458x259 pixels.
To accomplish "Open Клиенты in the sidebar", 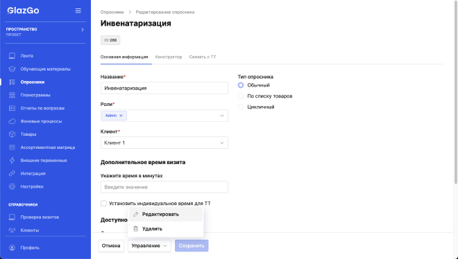I will [30, 230].
